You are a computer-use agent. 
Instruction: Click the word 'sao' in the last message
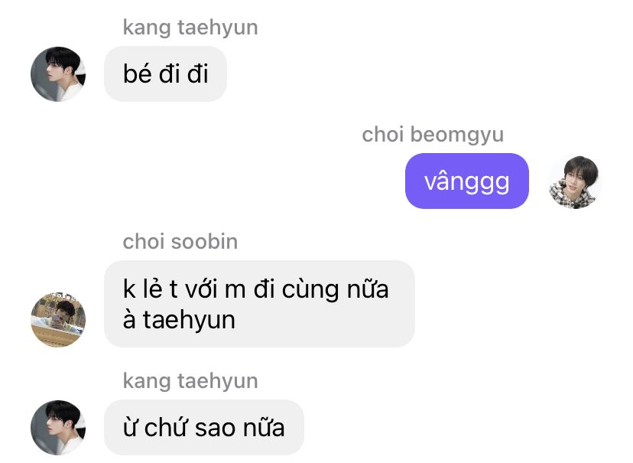pos(213,429)
